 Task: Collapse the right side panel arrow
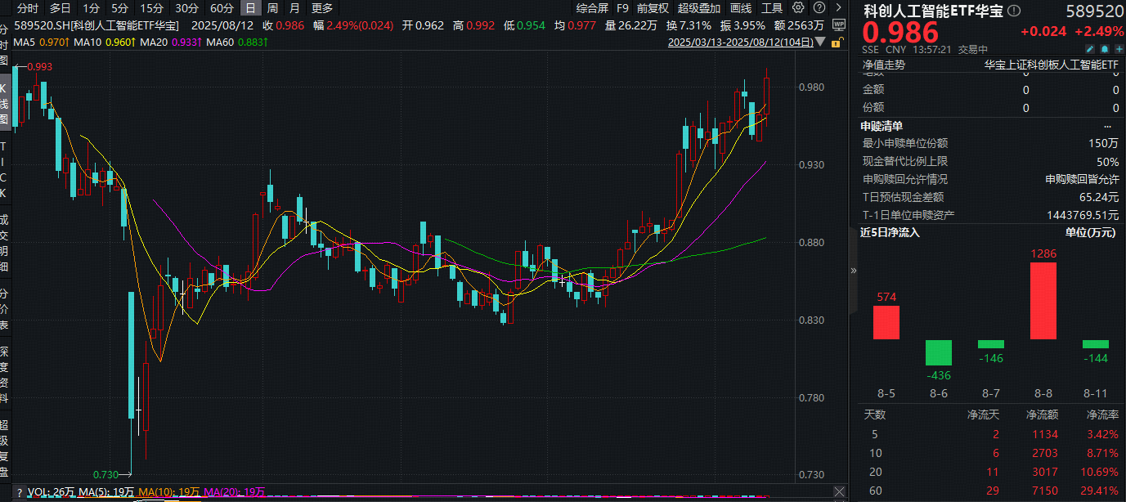pyautogui.click(x=854, y=270)
